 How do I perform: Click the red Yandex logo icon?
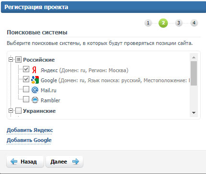click(34, 70)
